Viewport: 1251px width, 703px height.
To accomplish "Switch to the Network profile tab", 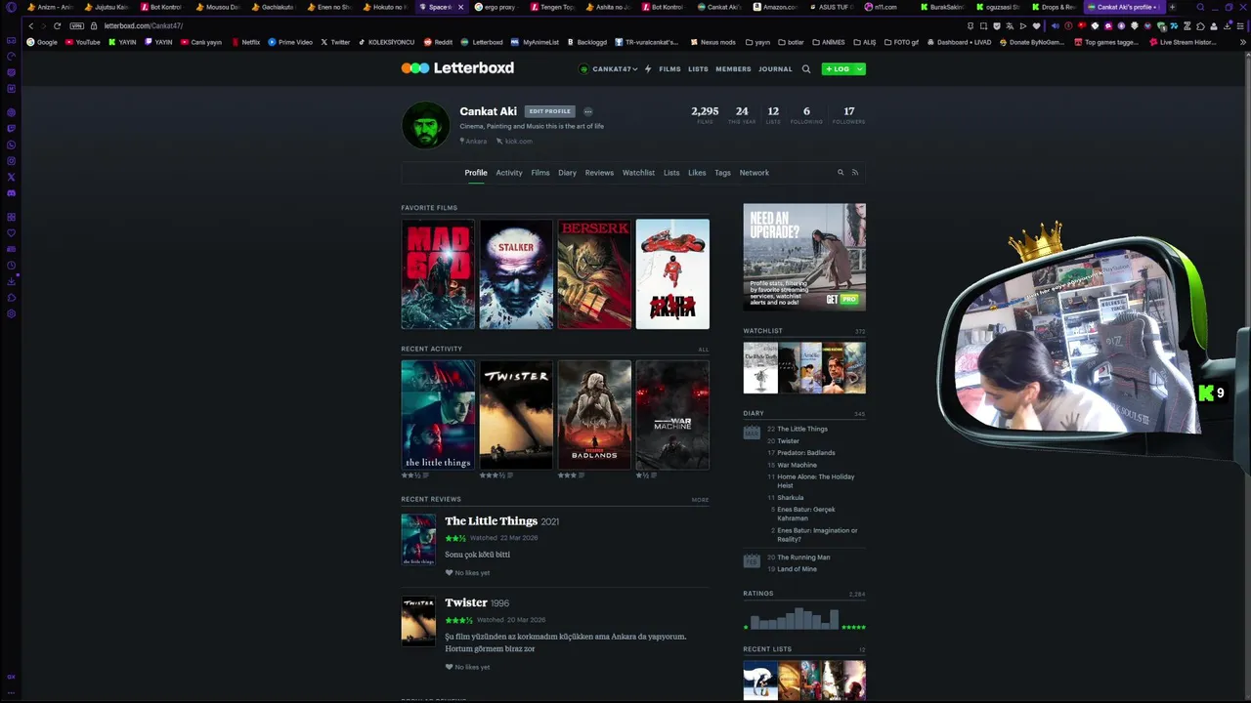I will [x=754, y=173].
